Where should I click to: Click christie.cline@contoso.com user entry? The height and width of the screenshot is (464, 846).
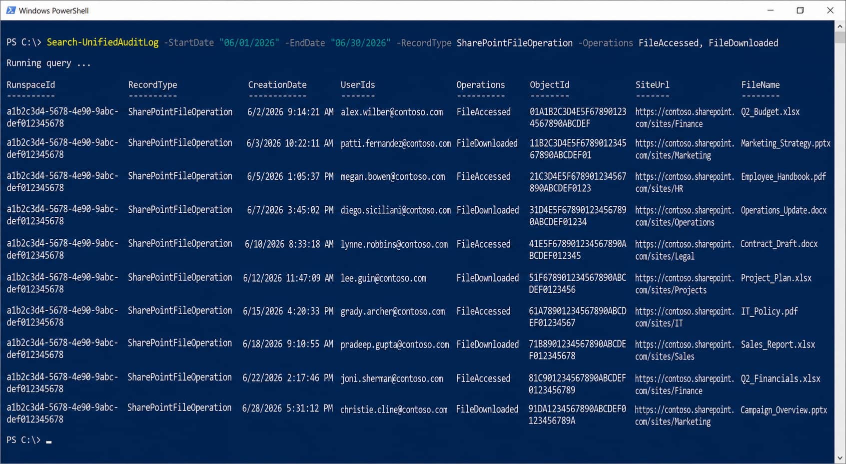[x=394, y=410]
